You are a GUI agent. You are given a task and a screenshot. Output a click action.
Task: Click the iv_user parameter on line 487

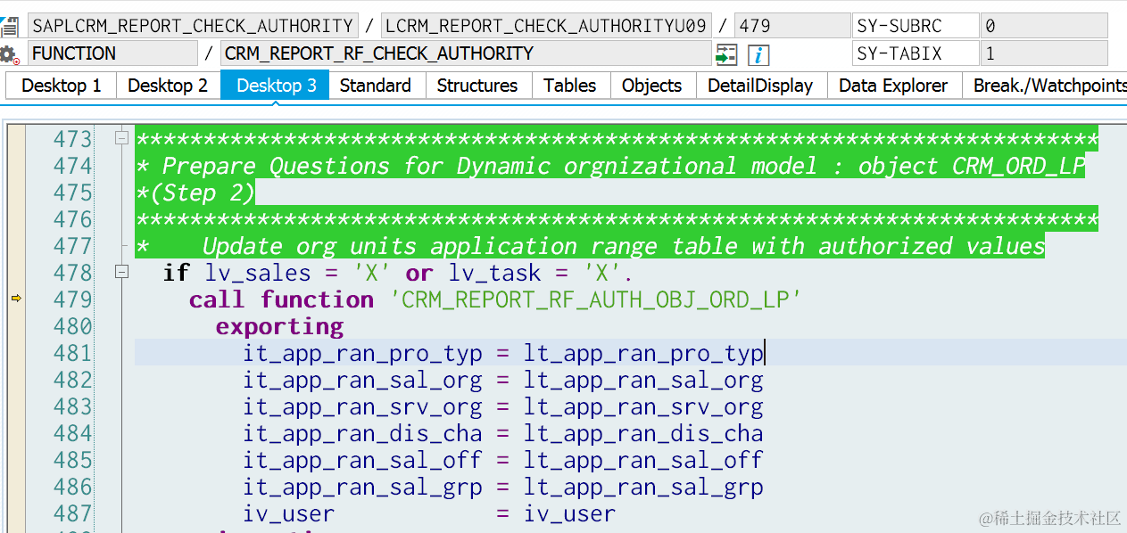(x=289, y=513)
